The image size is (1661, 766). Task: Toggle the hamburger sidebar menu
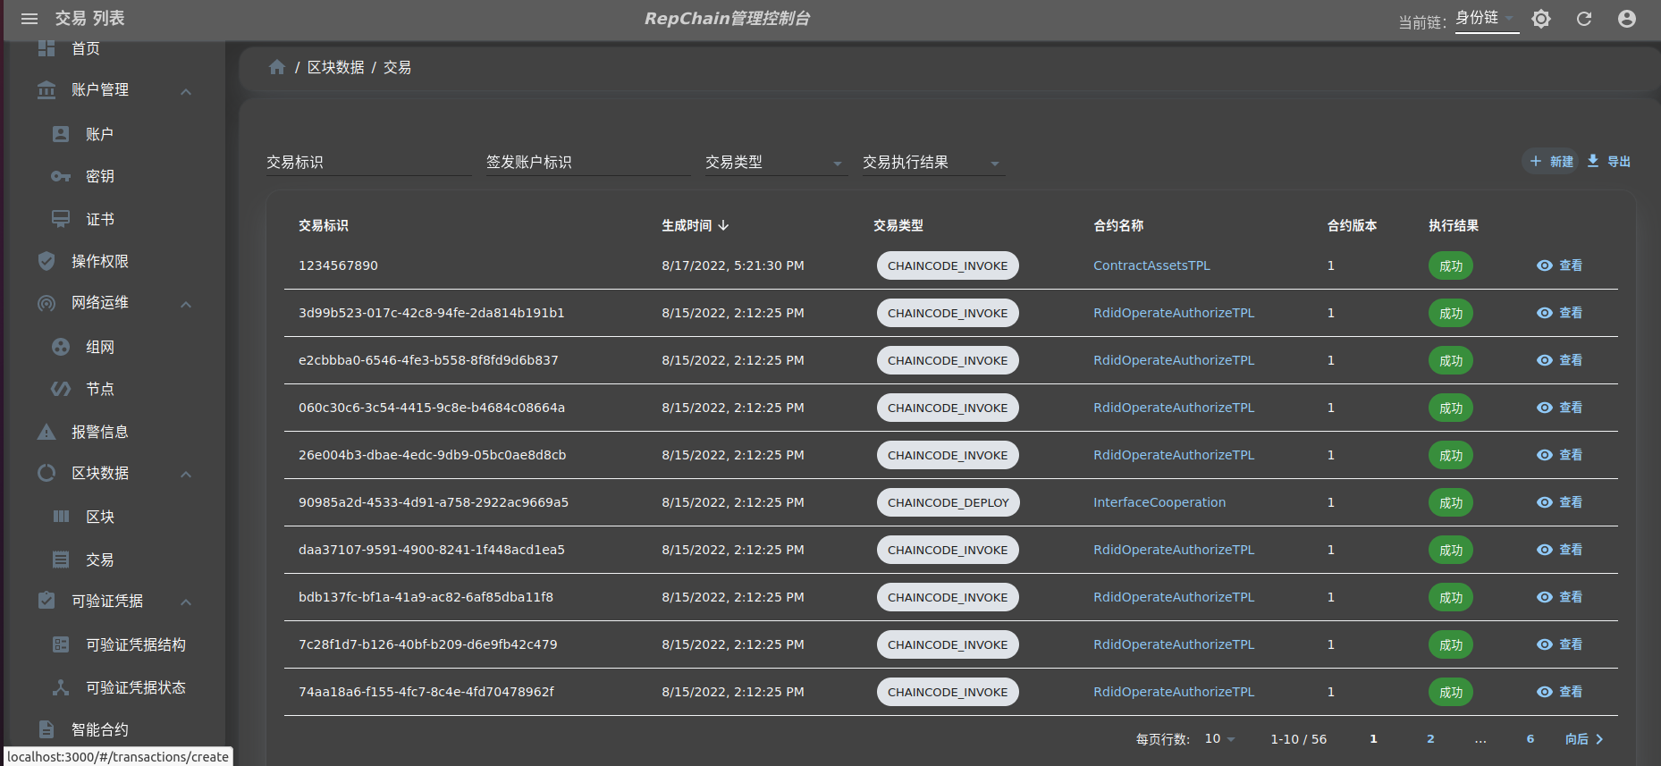tap(30, 19)
